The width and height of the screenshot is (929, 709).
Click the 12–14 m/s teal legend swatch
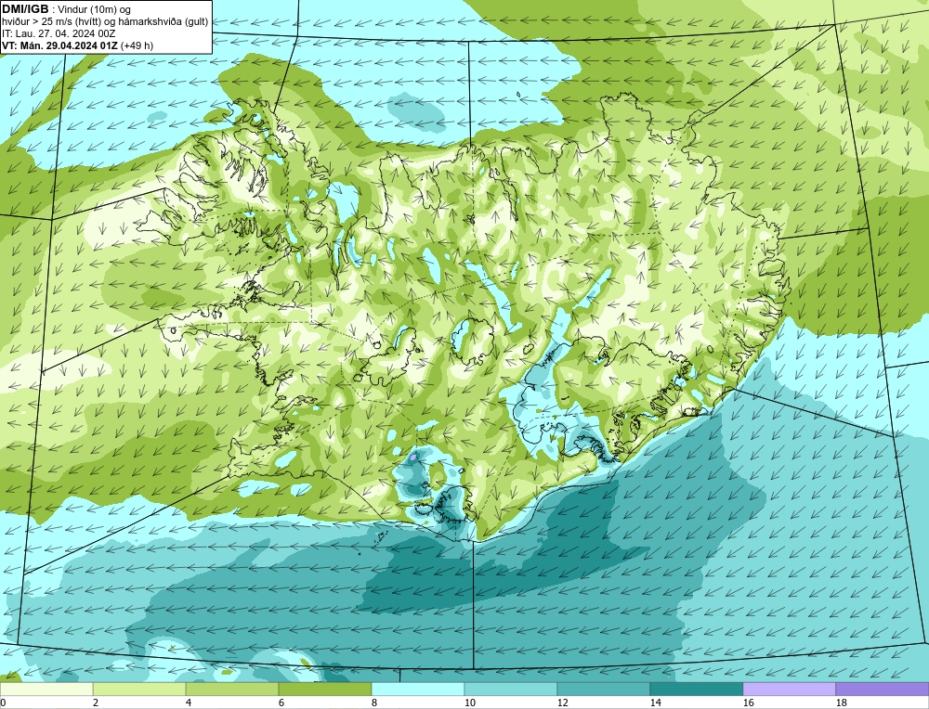(x=603, y=690)
